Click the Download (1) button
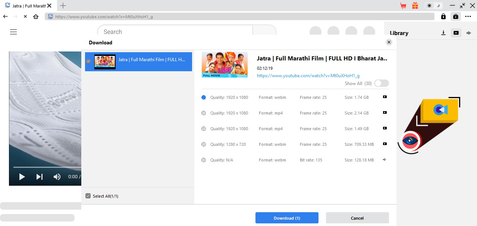 click(x=287, y=218)
